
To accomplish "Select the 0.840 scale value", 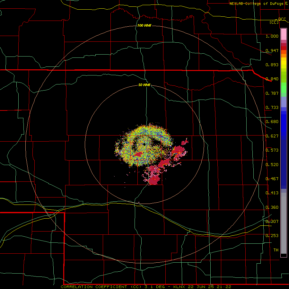I will point(272,79).
